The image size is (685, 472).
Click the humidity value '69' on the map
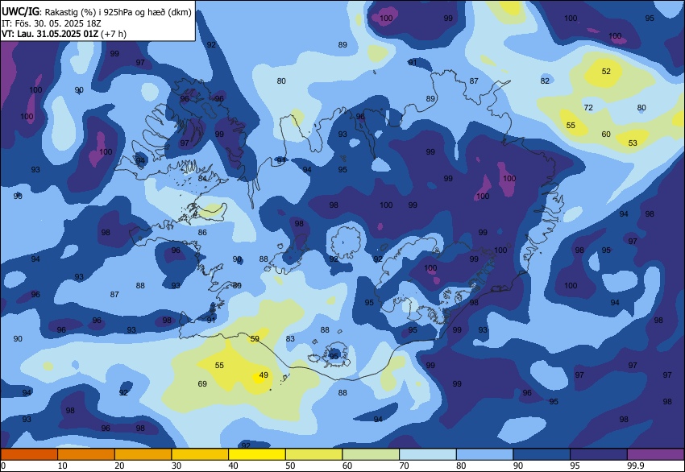click(202, 383)
